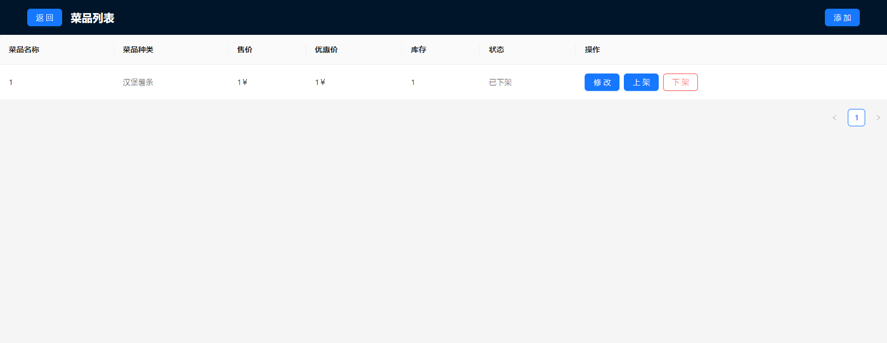887x343 pixels.
Task: Click the 1￥ value under 售价
Action: 242,82
